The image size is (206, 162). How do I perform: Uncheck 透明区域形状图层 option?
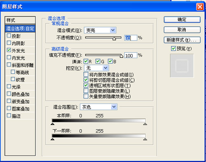coord(86,85)
